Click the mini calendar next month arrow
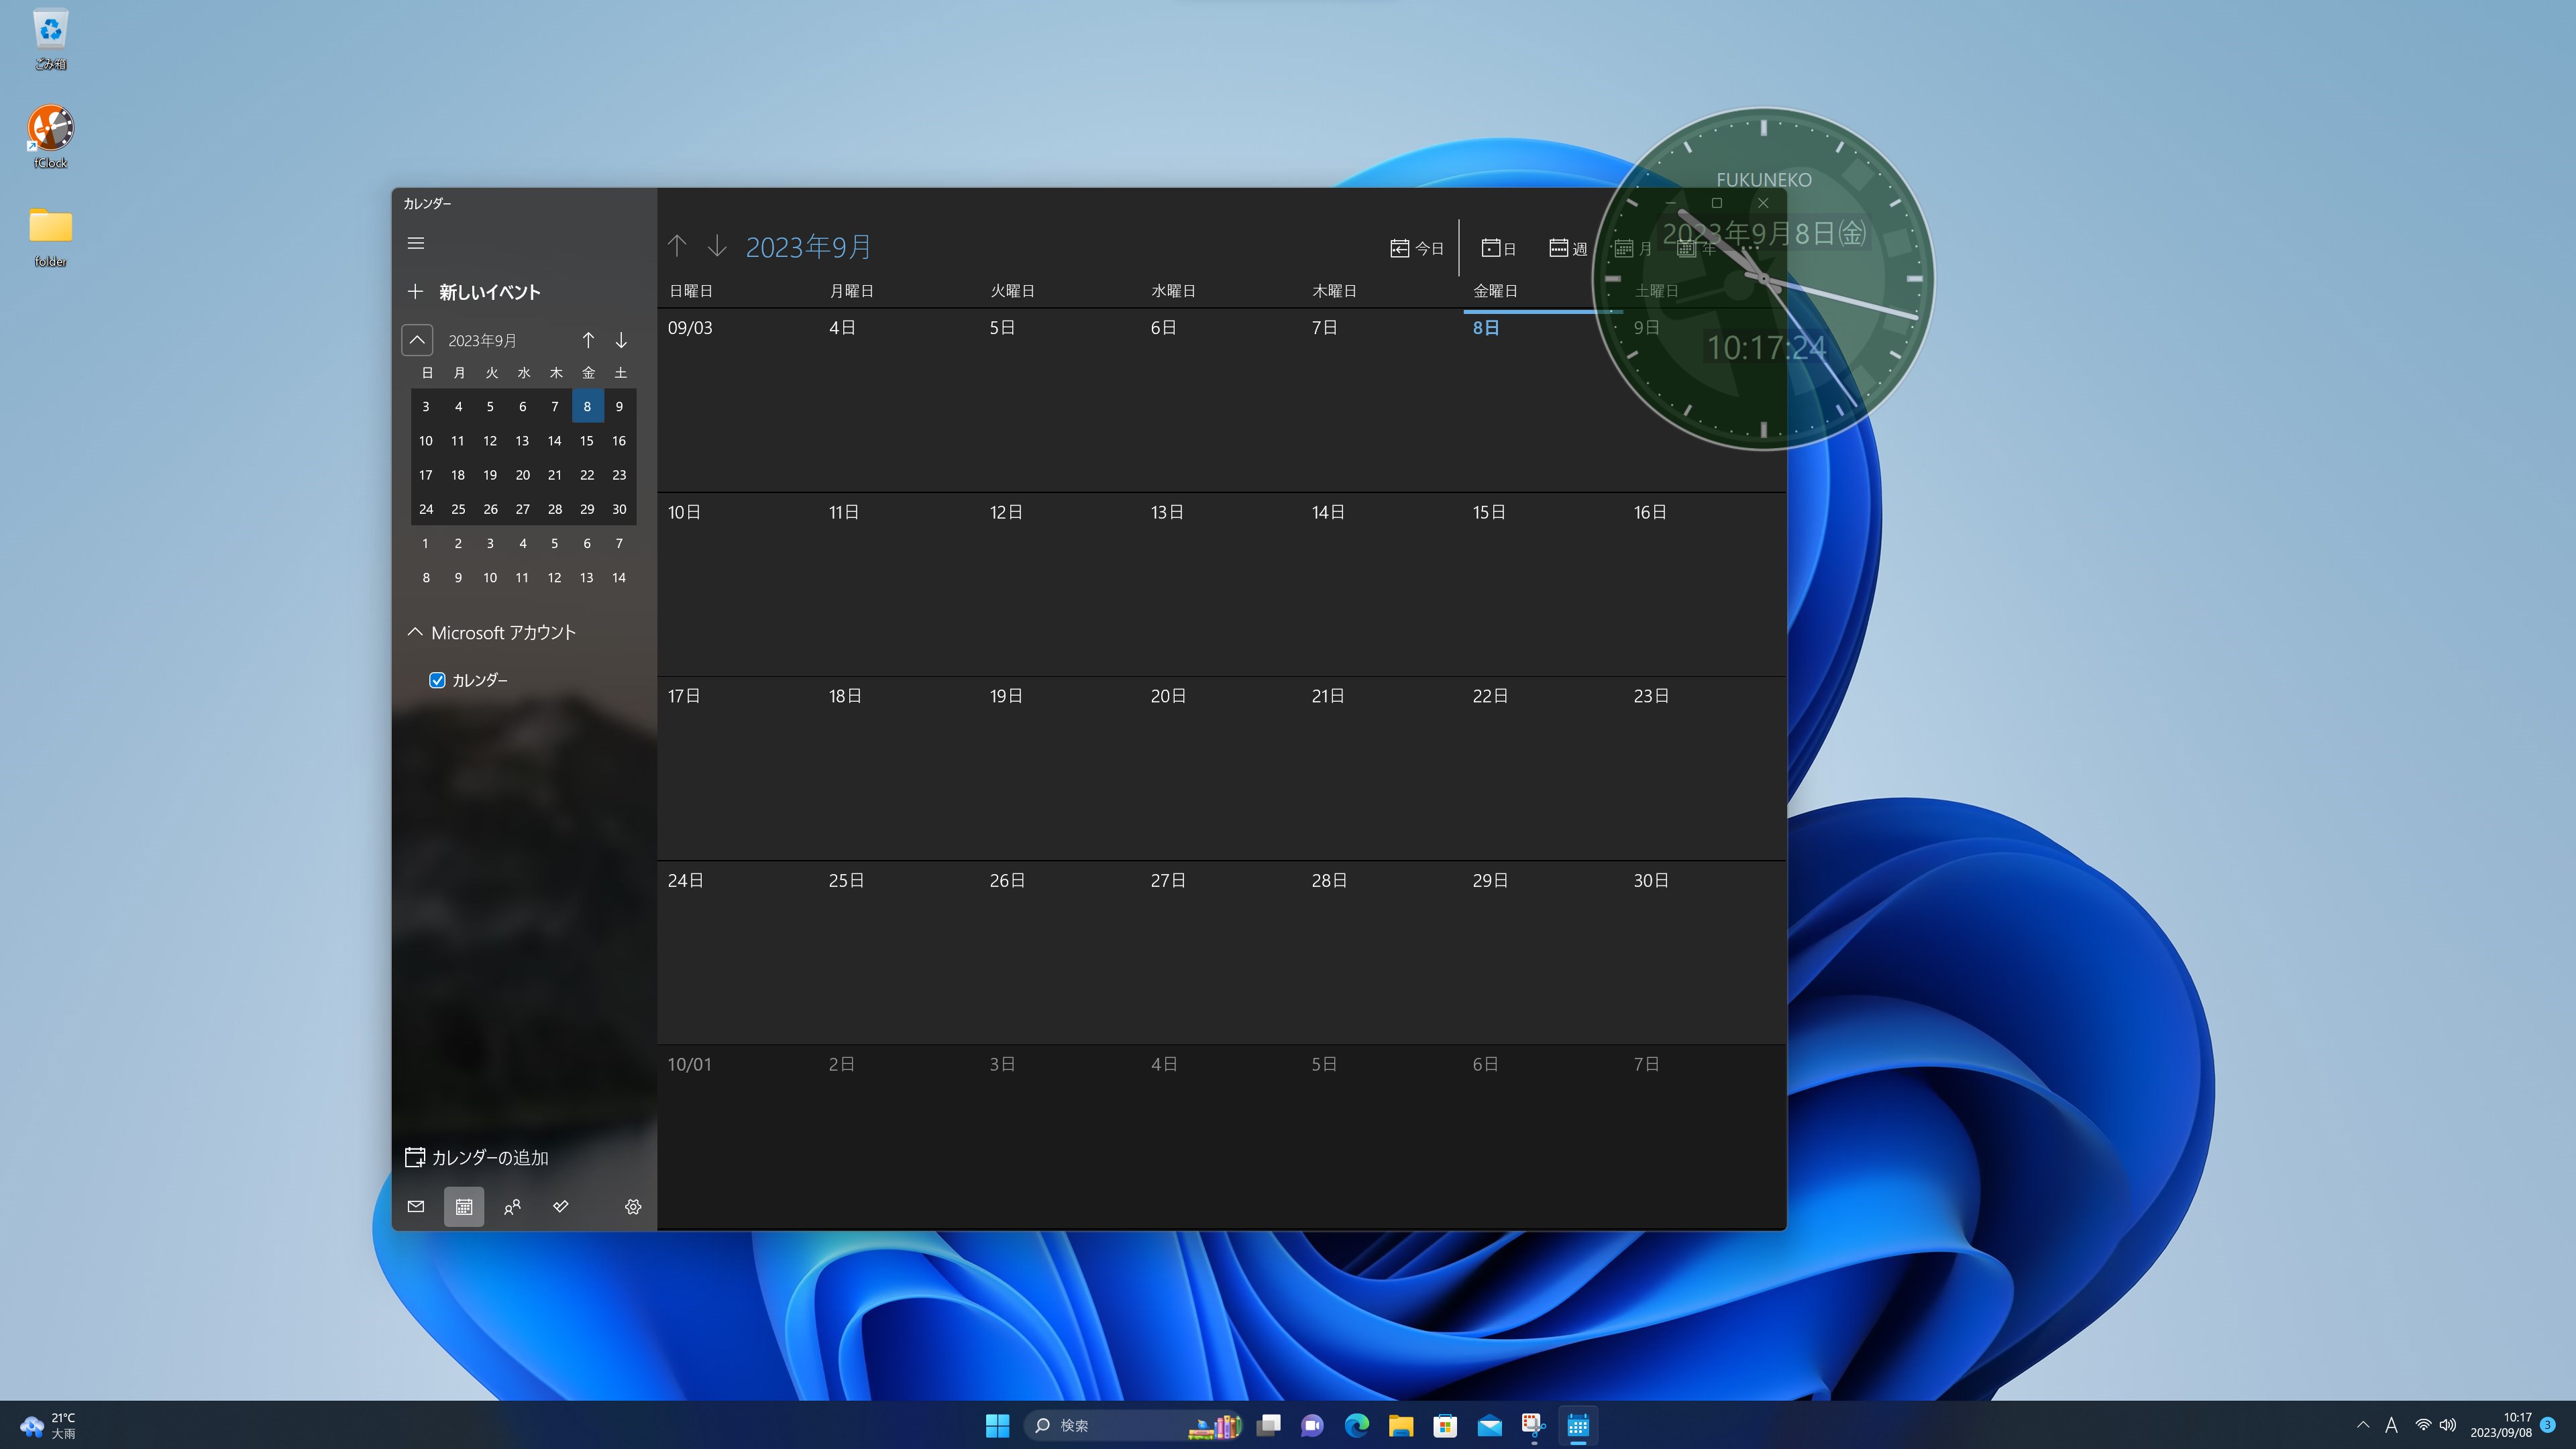The image size is (2576, 1449). pyautogui.click(x=621, y=341)
